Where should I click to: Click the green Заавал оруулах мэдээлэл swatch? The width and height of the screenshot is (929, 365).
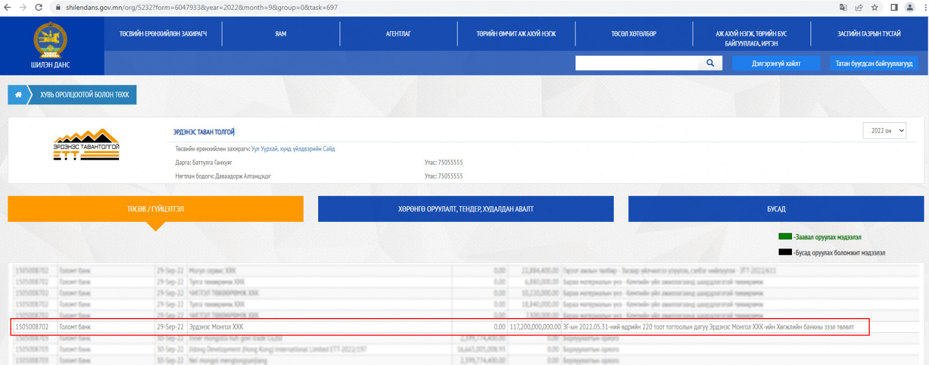785,236
